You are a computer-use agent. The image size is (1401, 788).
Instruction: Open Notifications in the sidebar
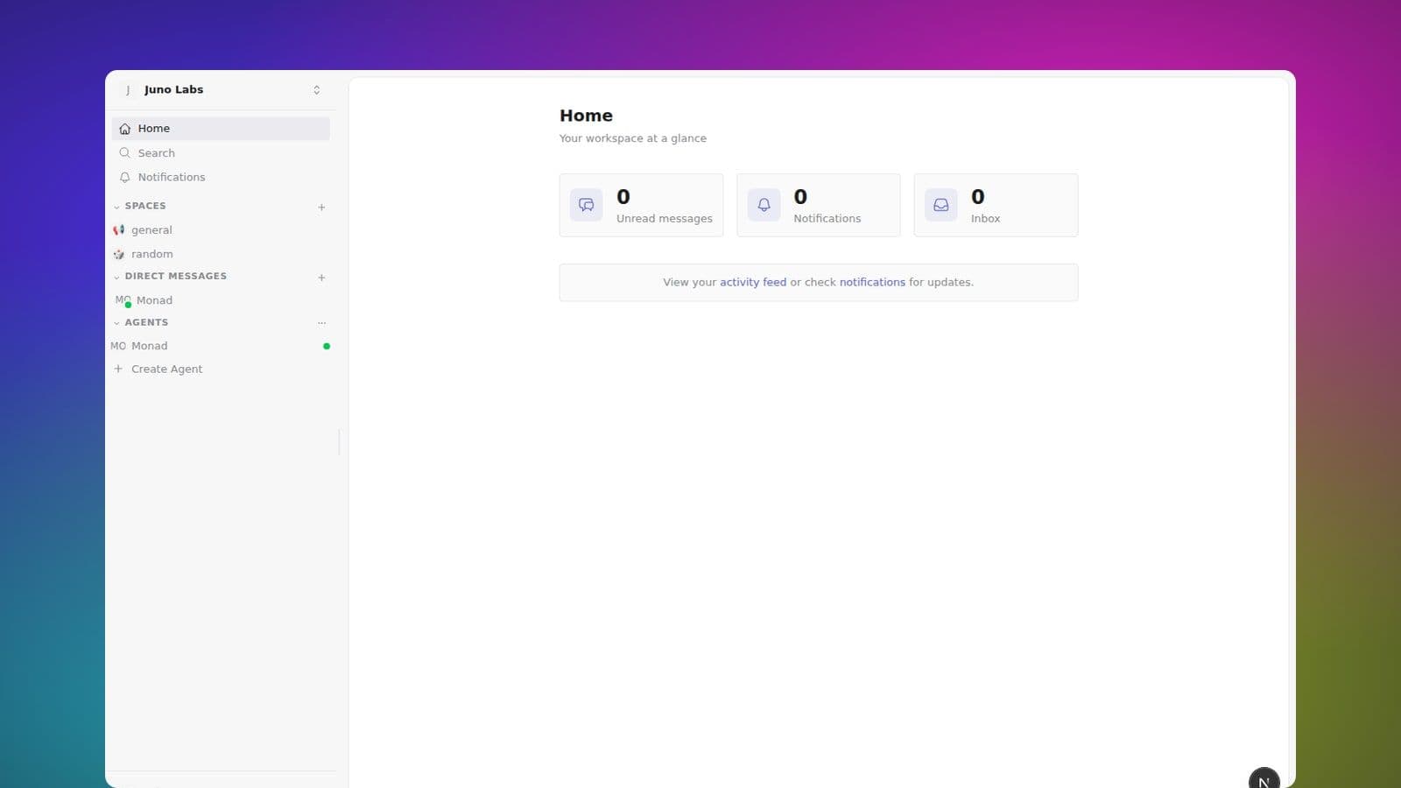coord(221,177)
